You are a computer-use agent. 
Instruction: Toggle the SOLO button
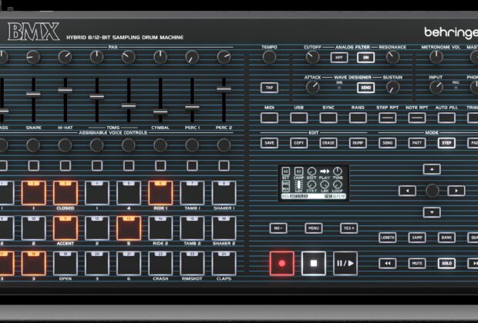[446, 263]
